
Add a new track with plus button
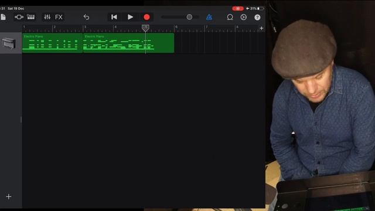click(x=9, y=197)
